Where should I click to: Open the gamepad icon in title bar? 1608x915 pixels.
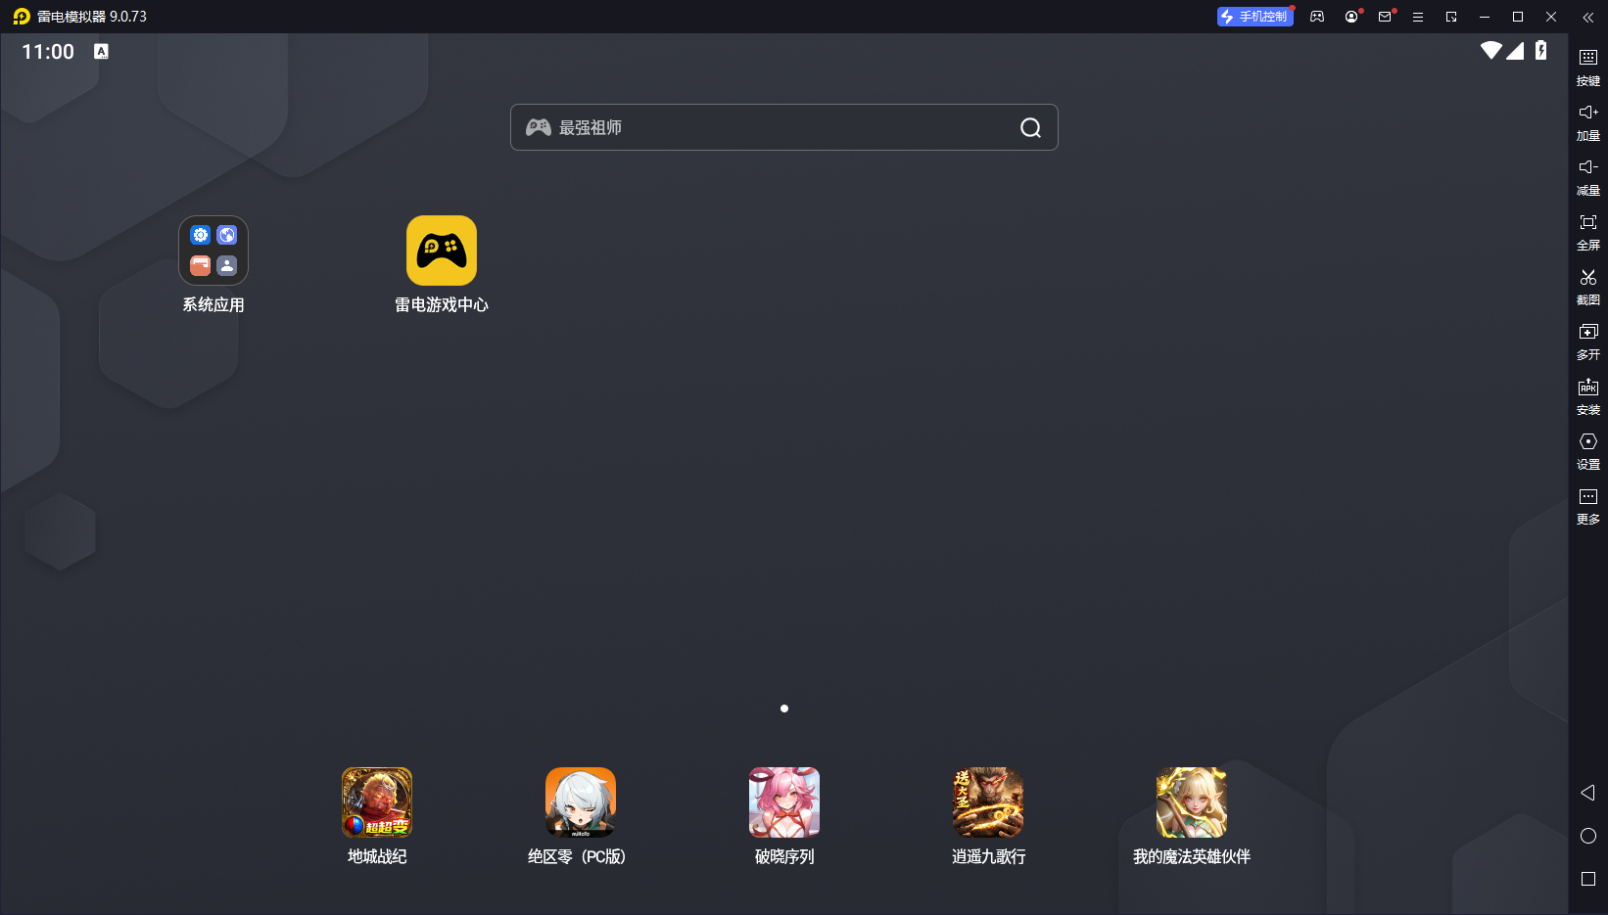coord(1317,17)
